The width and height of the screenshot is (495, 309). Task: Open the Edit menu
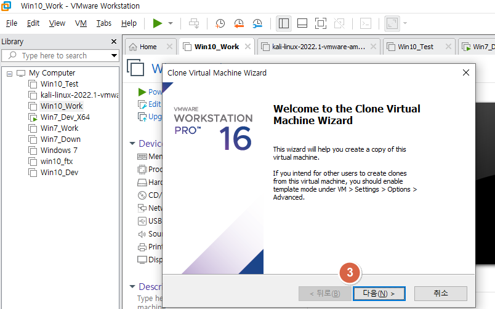33,23
